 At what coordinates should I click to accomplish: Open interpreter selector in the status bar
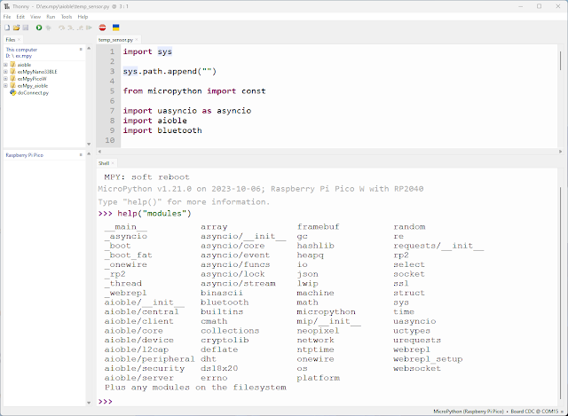499,412
